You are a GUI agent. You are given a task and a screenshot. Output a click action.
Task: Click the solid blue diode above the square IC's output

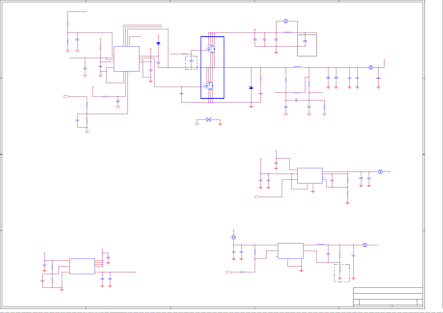158,43
